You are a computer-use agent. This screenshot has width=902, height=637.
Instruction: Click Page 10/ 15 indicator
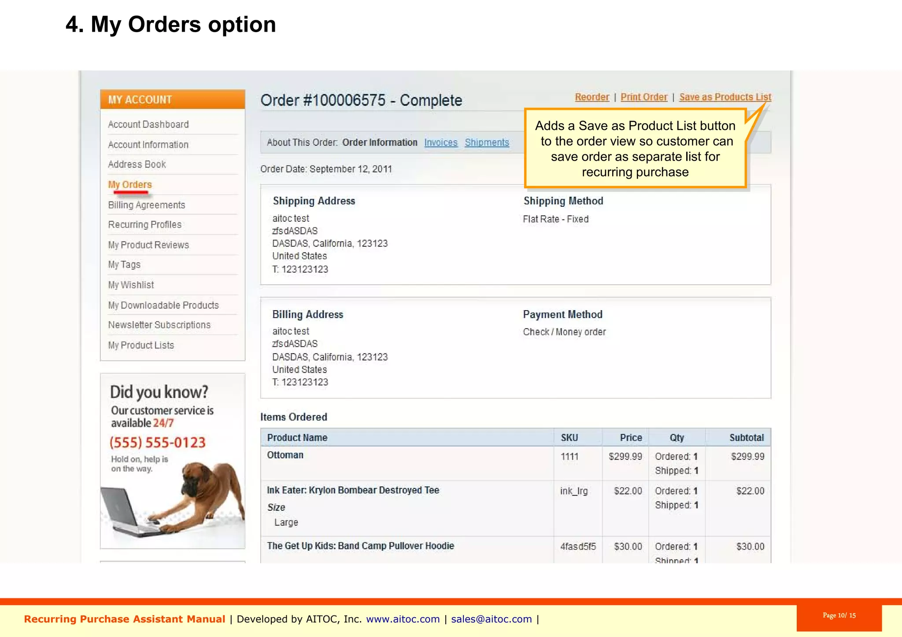[x=839, y=615]
